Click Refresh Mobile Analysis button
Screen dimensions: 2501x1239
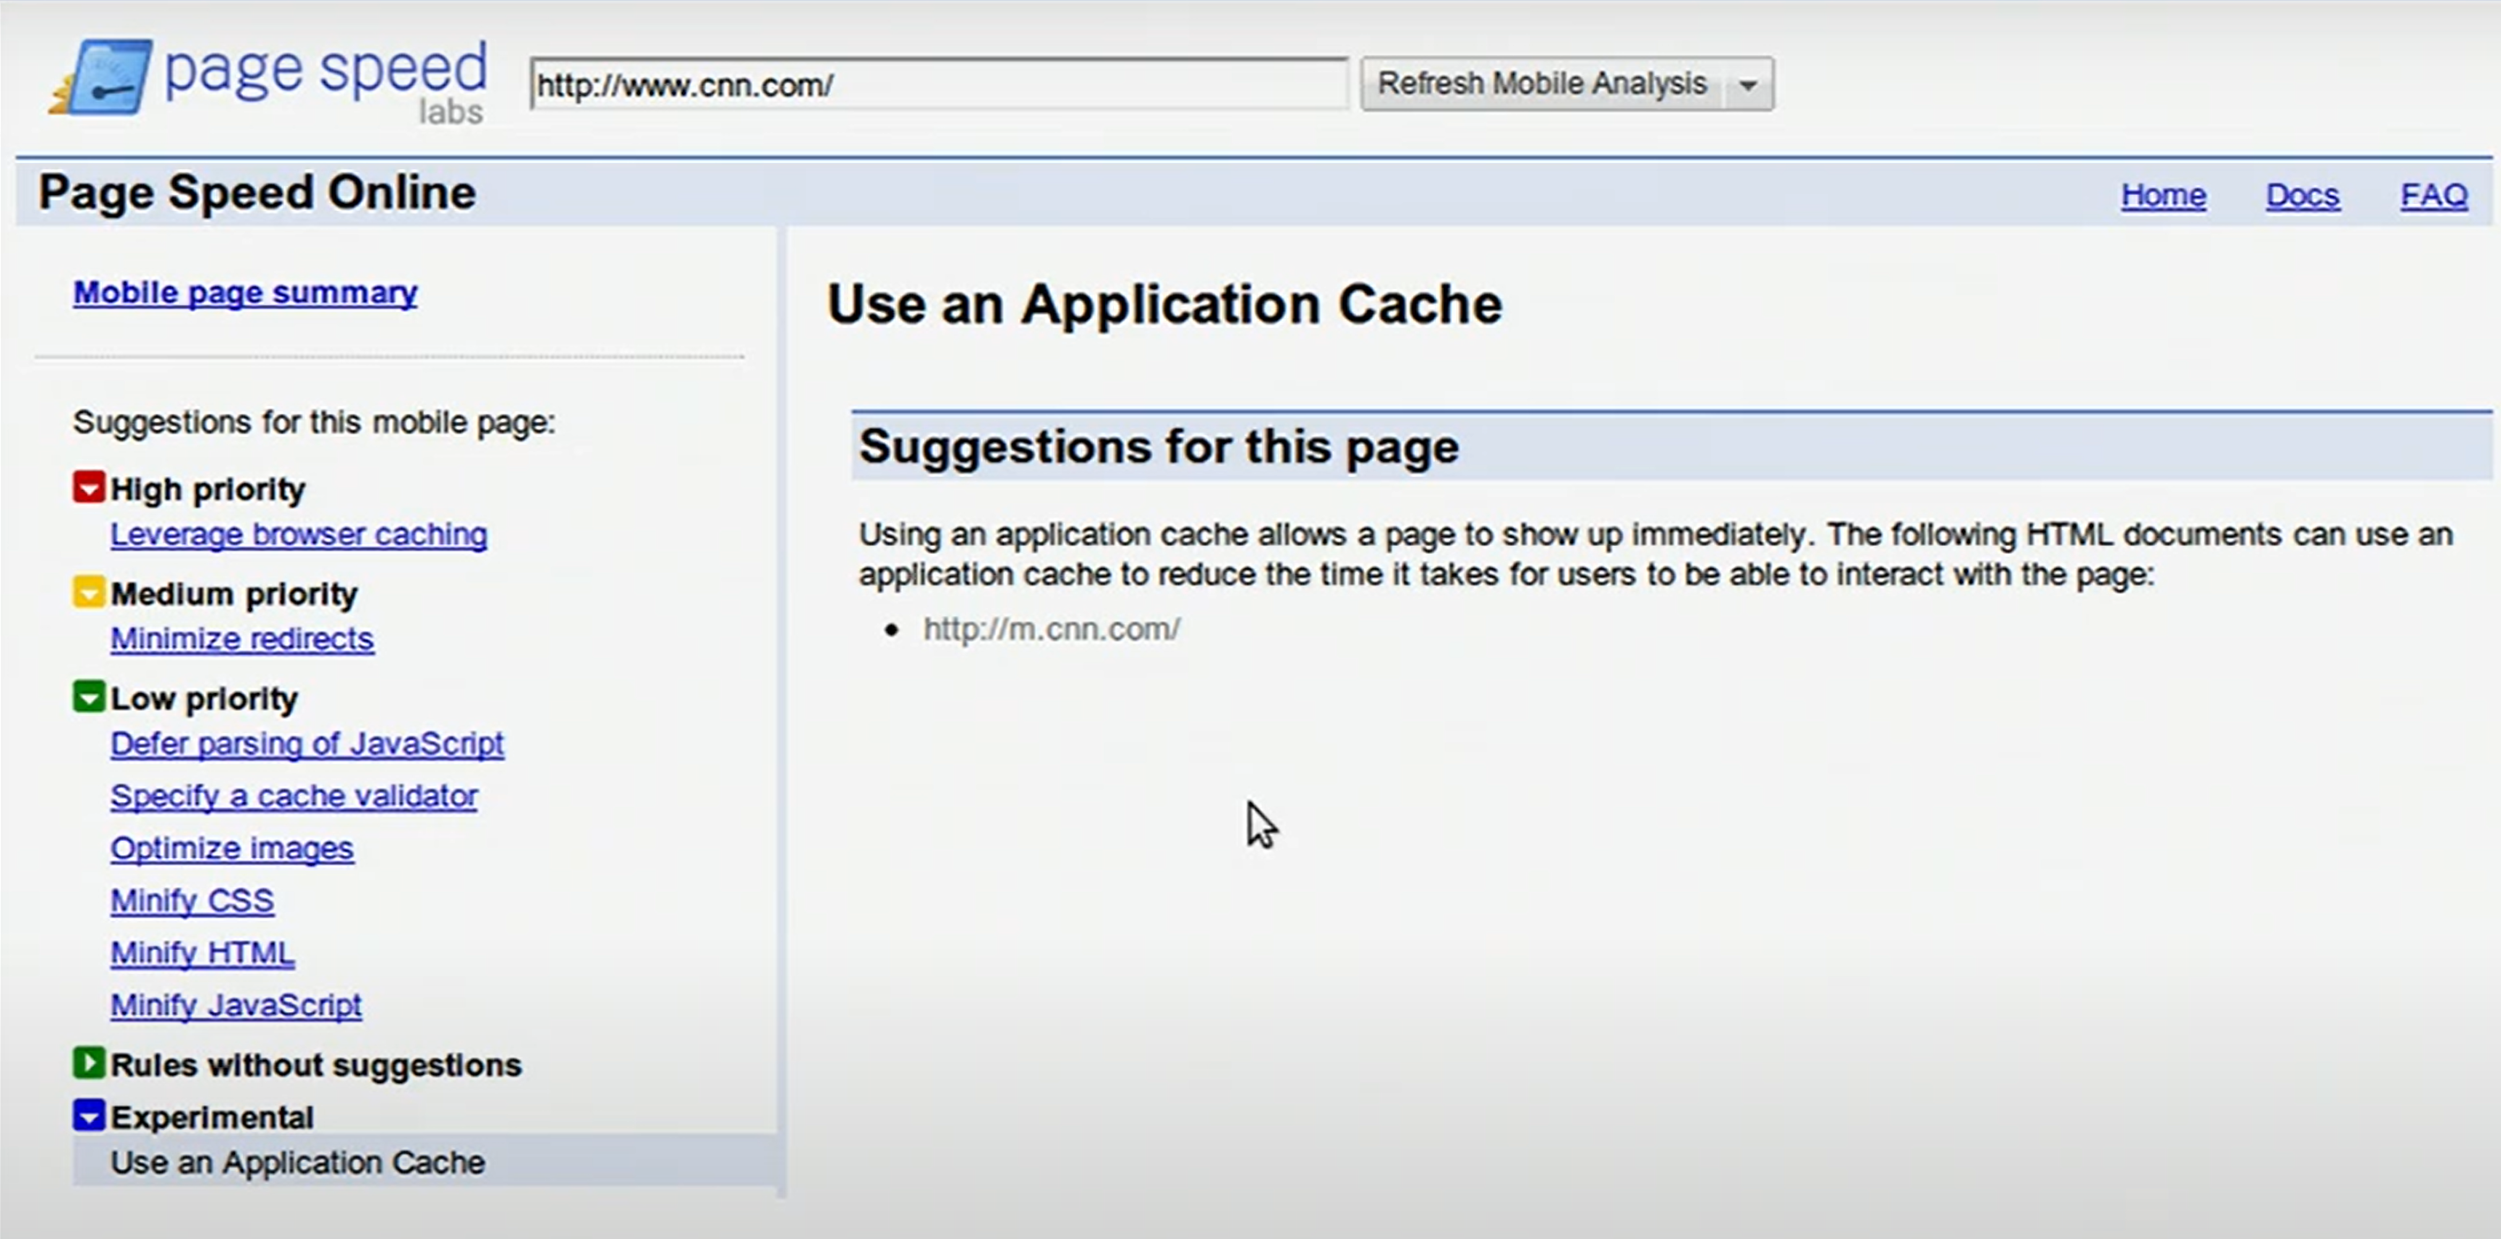(x=1541, y=84)
